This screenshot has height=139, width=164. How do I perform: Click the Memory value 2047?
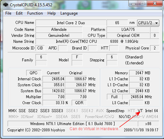[x=136, y=73]
